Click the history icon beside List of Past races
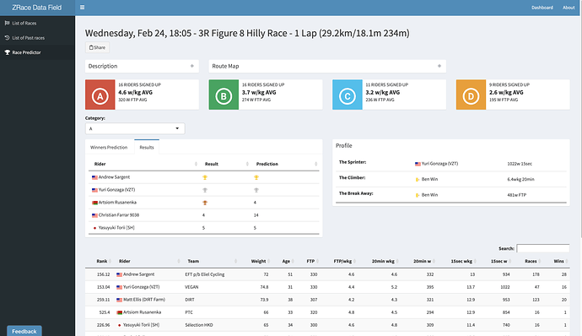The image size is (582, 336). tap(7, 38)
